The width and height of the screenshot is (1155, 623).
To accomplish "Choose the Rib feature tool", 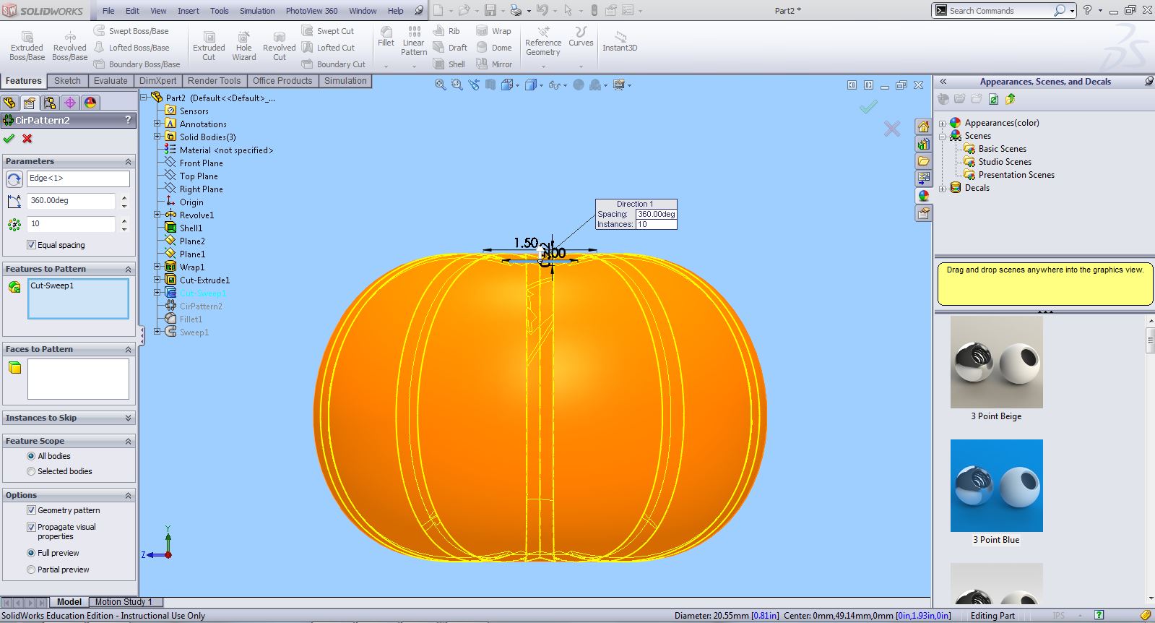I will point(446,31).
